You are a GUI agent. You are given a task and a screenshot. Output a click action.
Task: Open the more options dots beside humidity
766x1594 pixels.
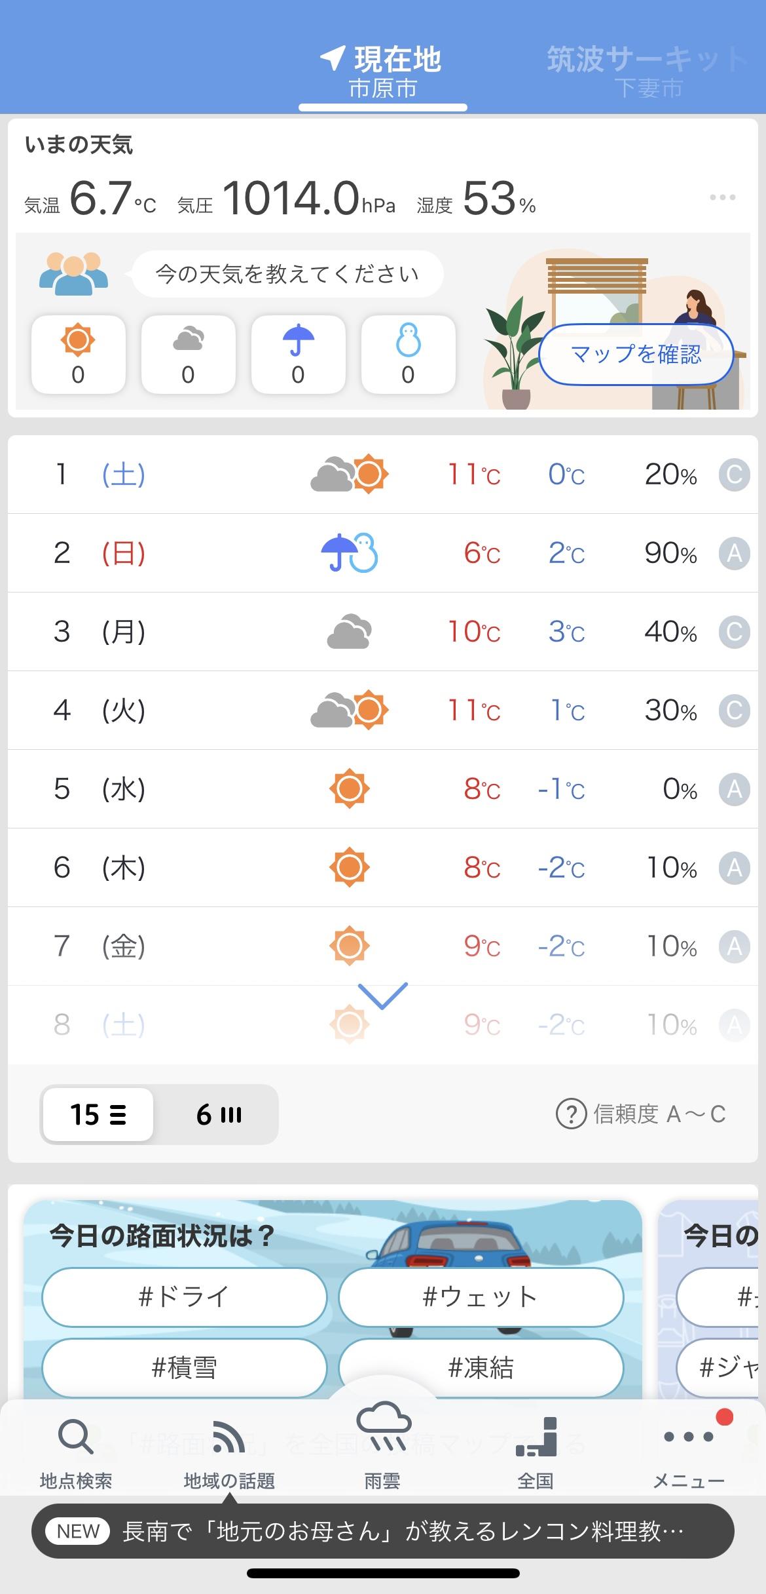tap(722, 197)
